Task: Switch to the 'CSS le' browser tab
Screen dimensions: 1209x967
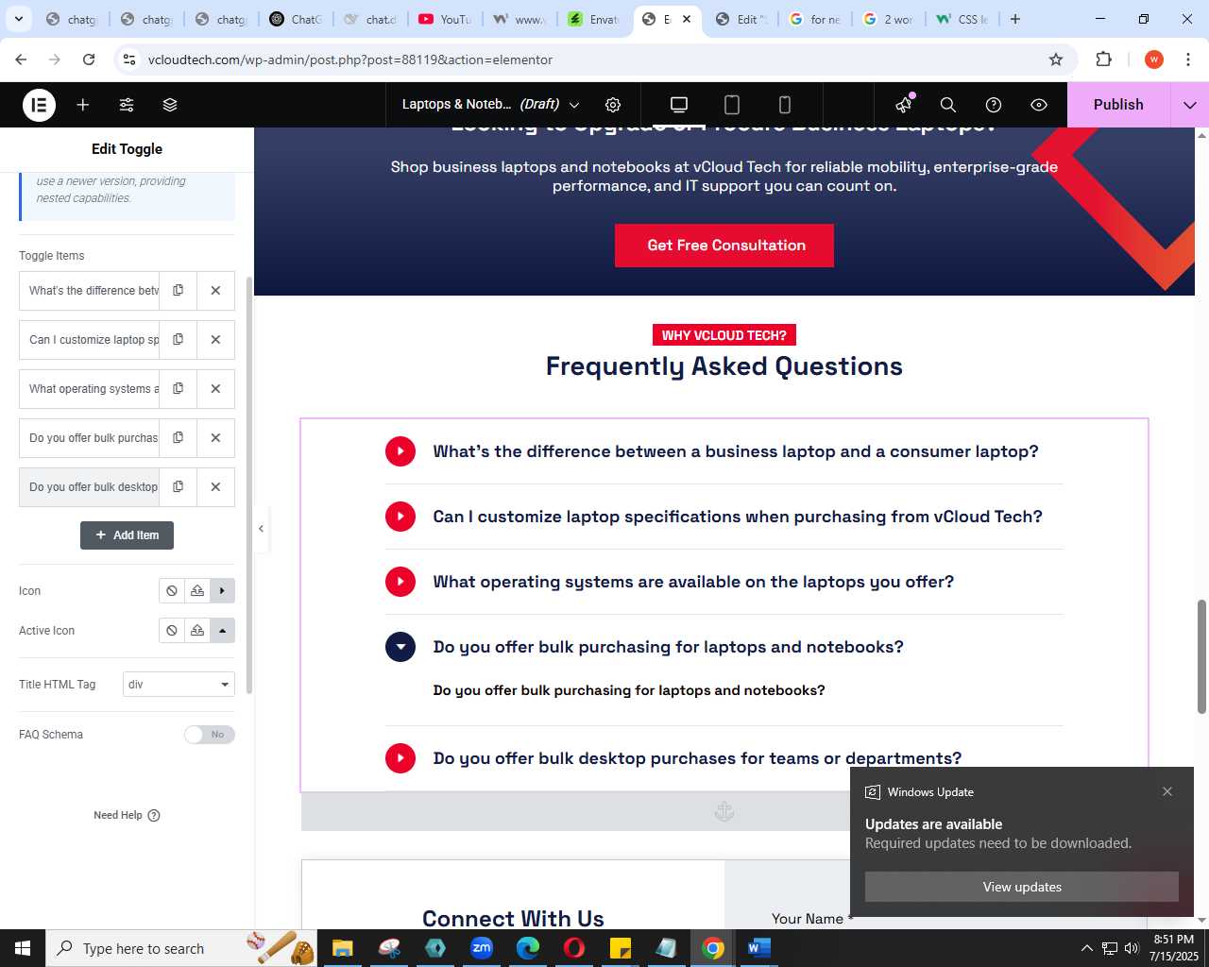Action: point(962,19)
